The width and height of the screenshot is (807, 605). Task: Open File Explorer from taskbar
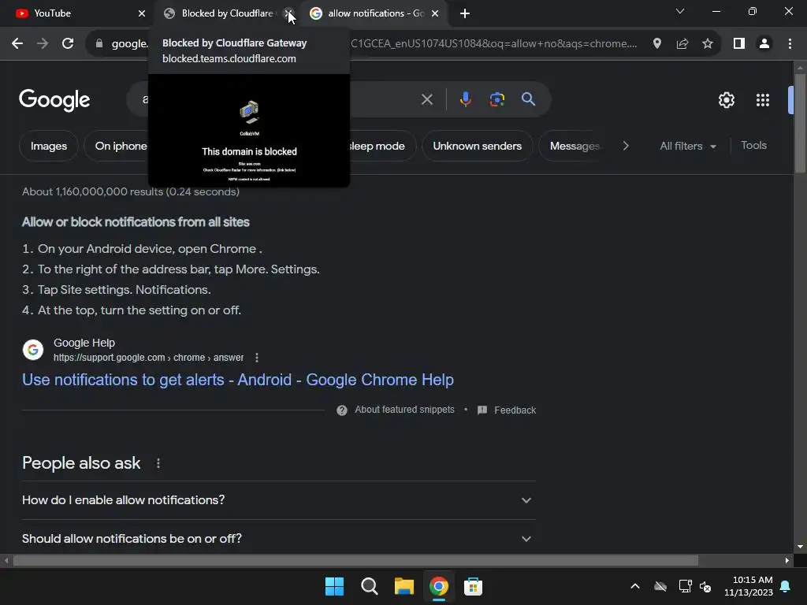pos(404,586)
